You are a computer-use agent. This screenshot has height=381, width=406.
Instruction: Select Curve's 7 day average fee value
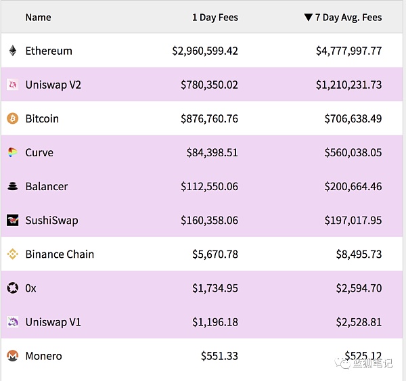(353, 152)
